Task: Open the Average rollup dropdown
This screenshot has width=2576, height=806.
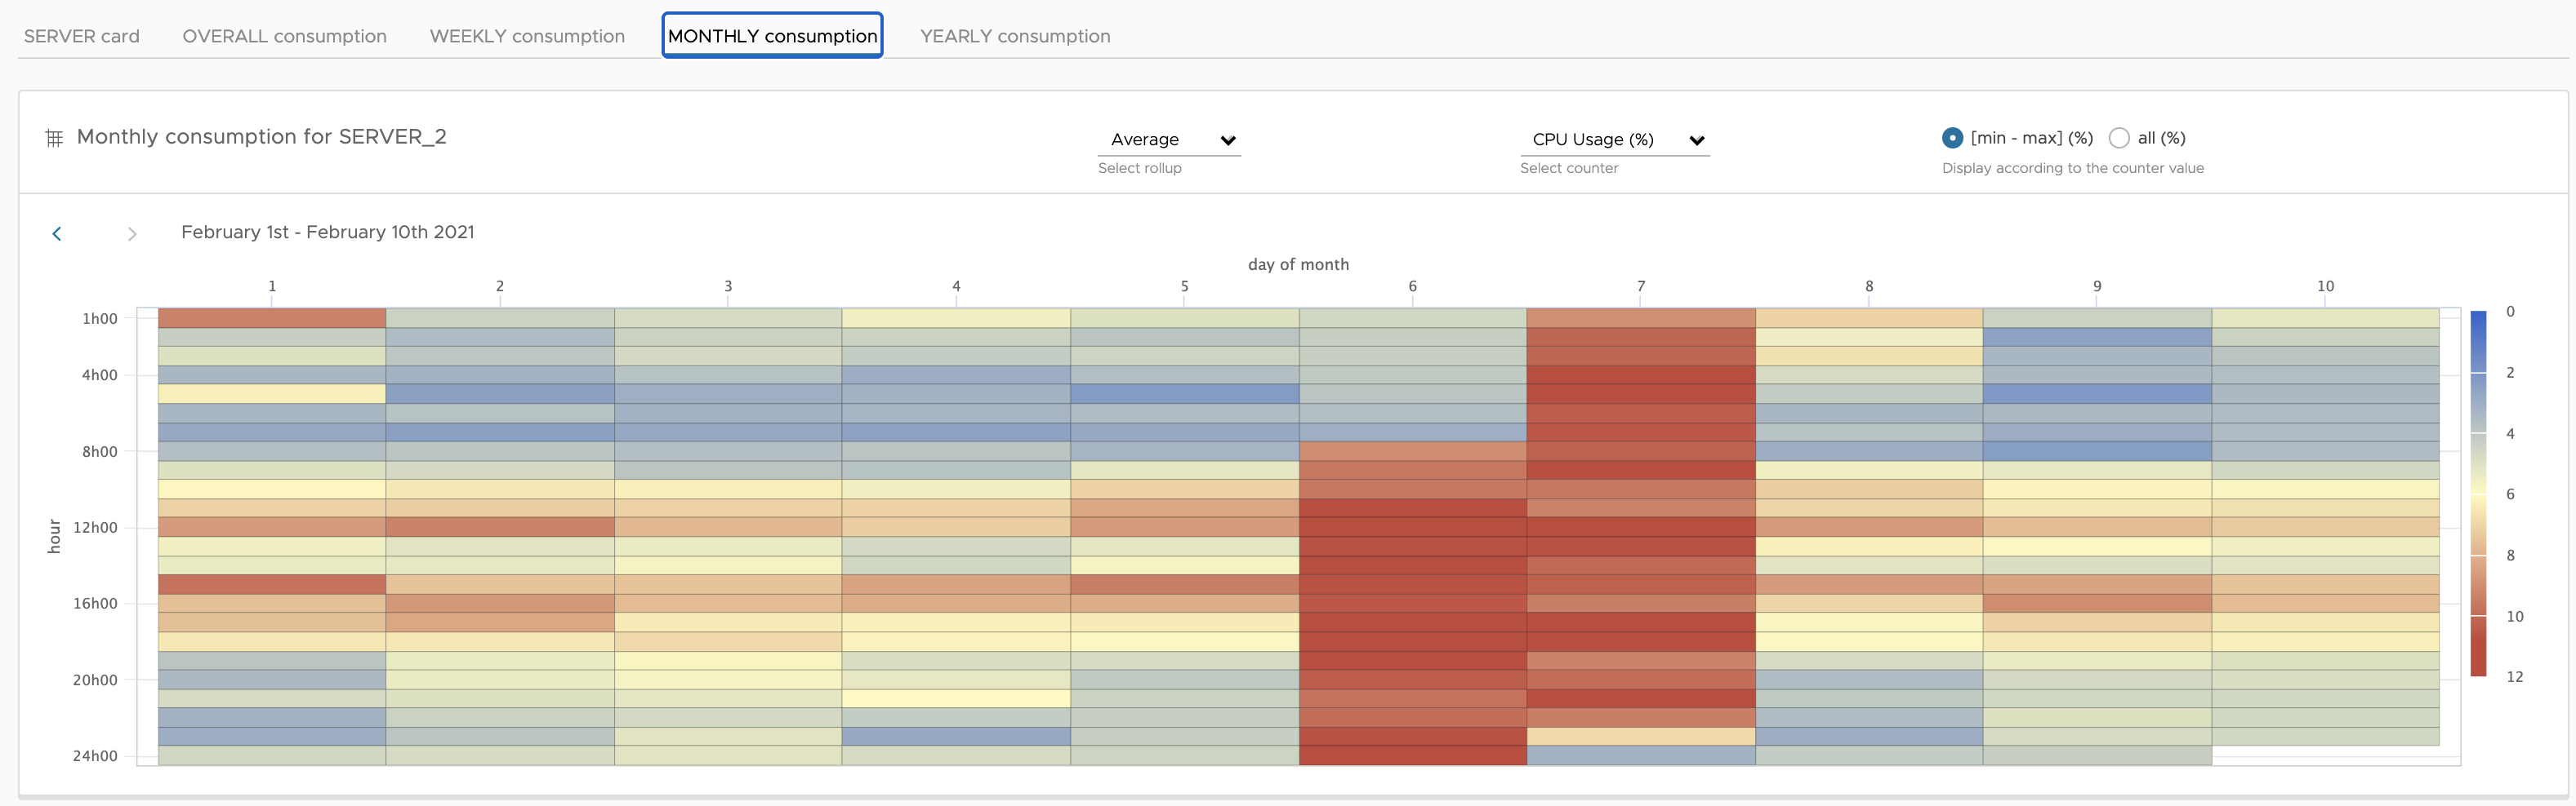Action: (1169, 139)
